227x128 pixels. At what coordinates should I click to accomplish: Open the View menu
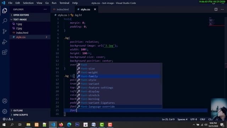[x=39, y=3]
